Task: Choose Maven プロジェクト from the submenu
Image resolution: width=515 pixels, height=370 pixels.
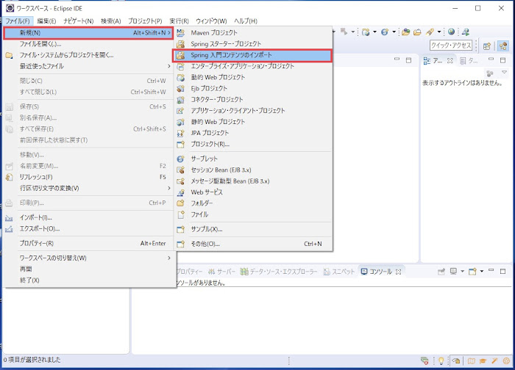Action: coord(253,33)
